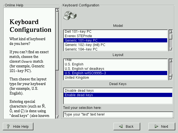
Task: Select Generic 104-key PC model
Action: click(81, 49)
